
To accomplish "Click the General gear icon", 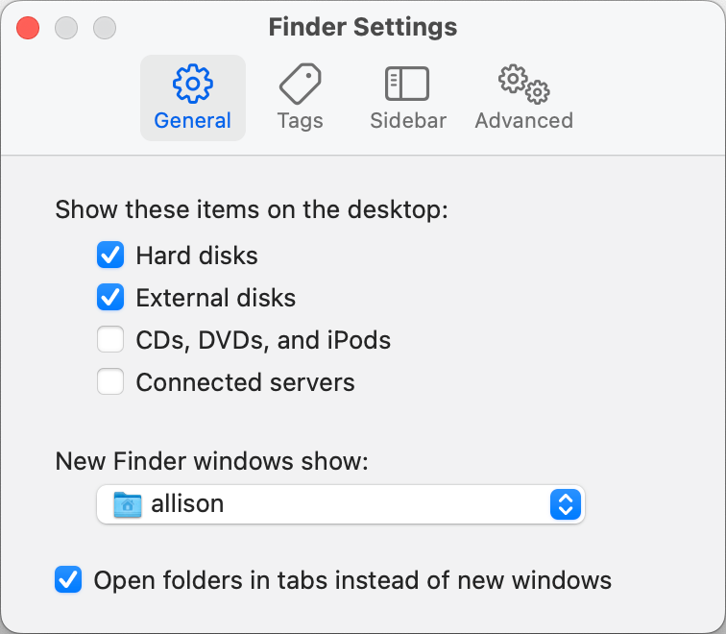I will point(192,85).
